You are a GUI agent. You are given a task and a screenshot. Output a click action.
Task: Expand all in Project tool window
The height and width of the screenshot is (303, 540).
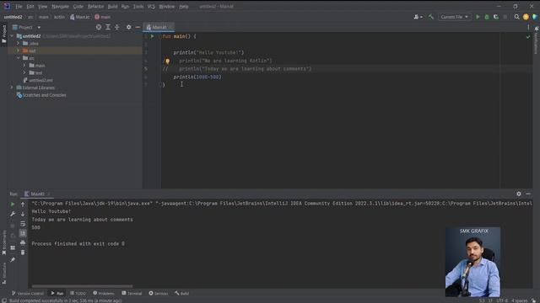[108, 27]
